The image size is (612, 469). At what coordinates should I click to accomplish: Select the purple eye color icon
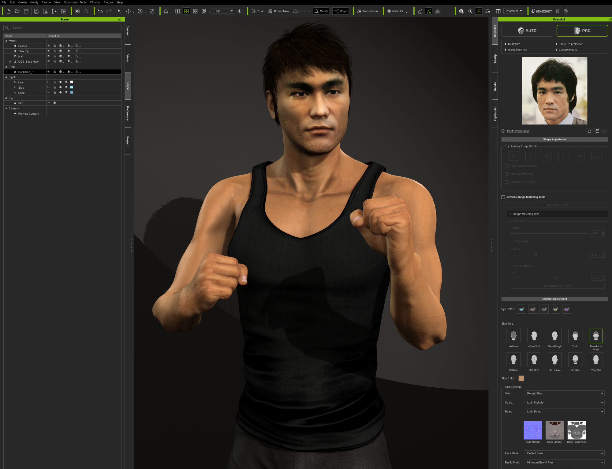click(567, 309)
